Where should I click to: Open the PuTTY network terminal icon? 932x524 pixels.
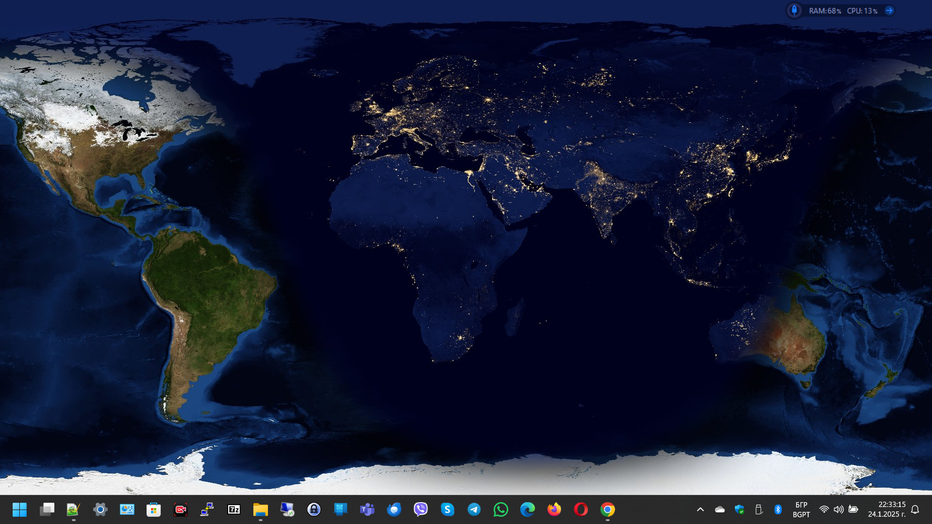click(207, 509)
